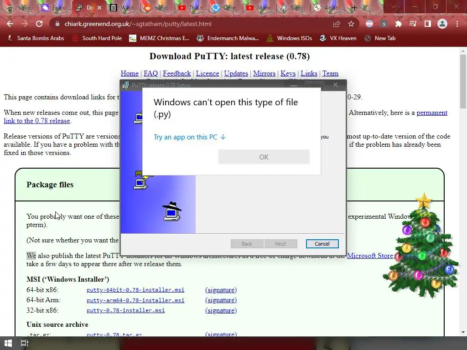
Task: Click the striped flag extension icon
Action: click(x=369, y=24)
